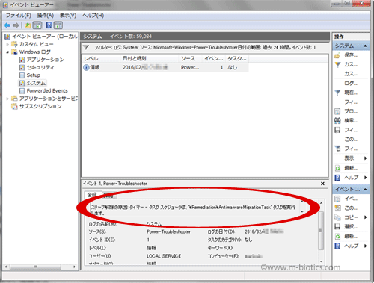Select the セキュリティ log
Image resolution: width=374 pixels, height=283 pixels.
(40, 67)
